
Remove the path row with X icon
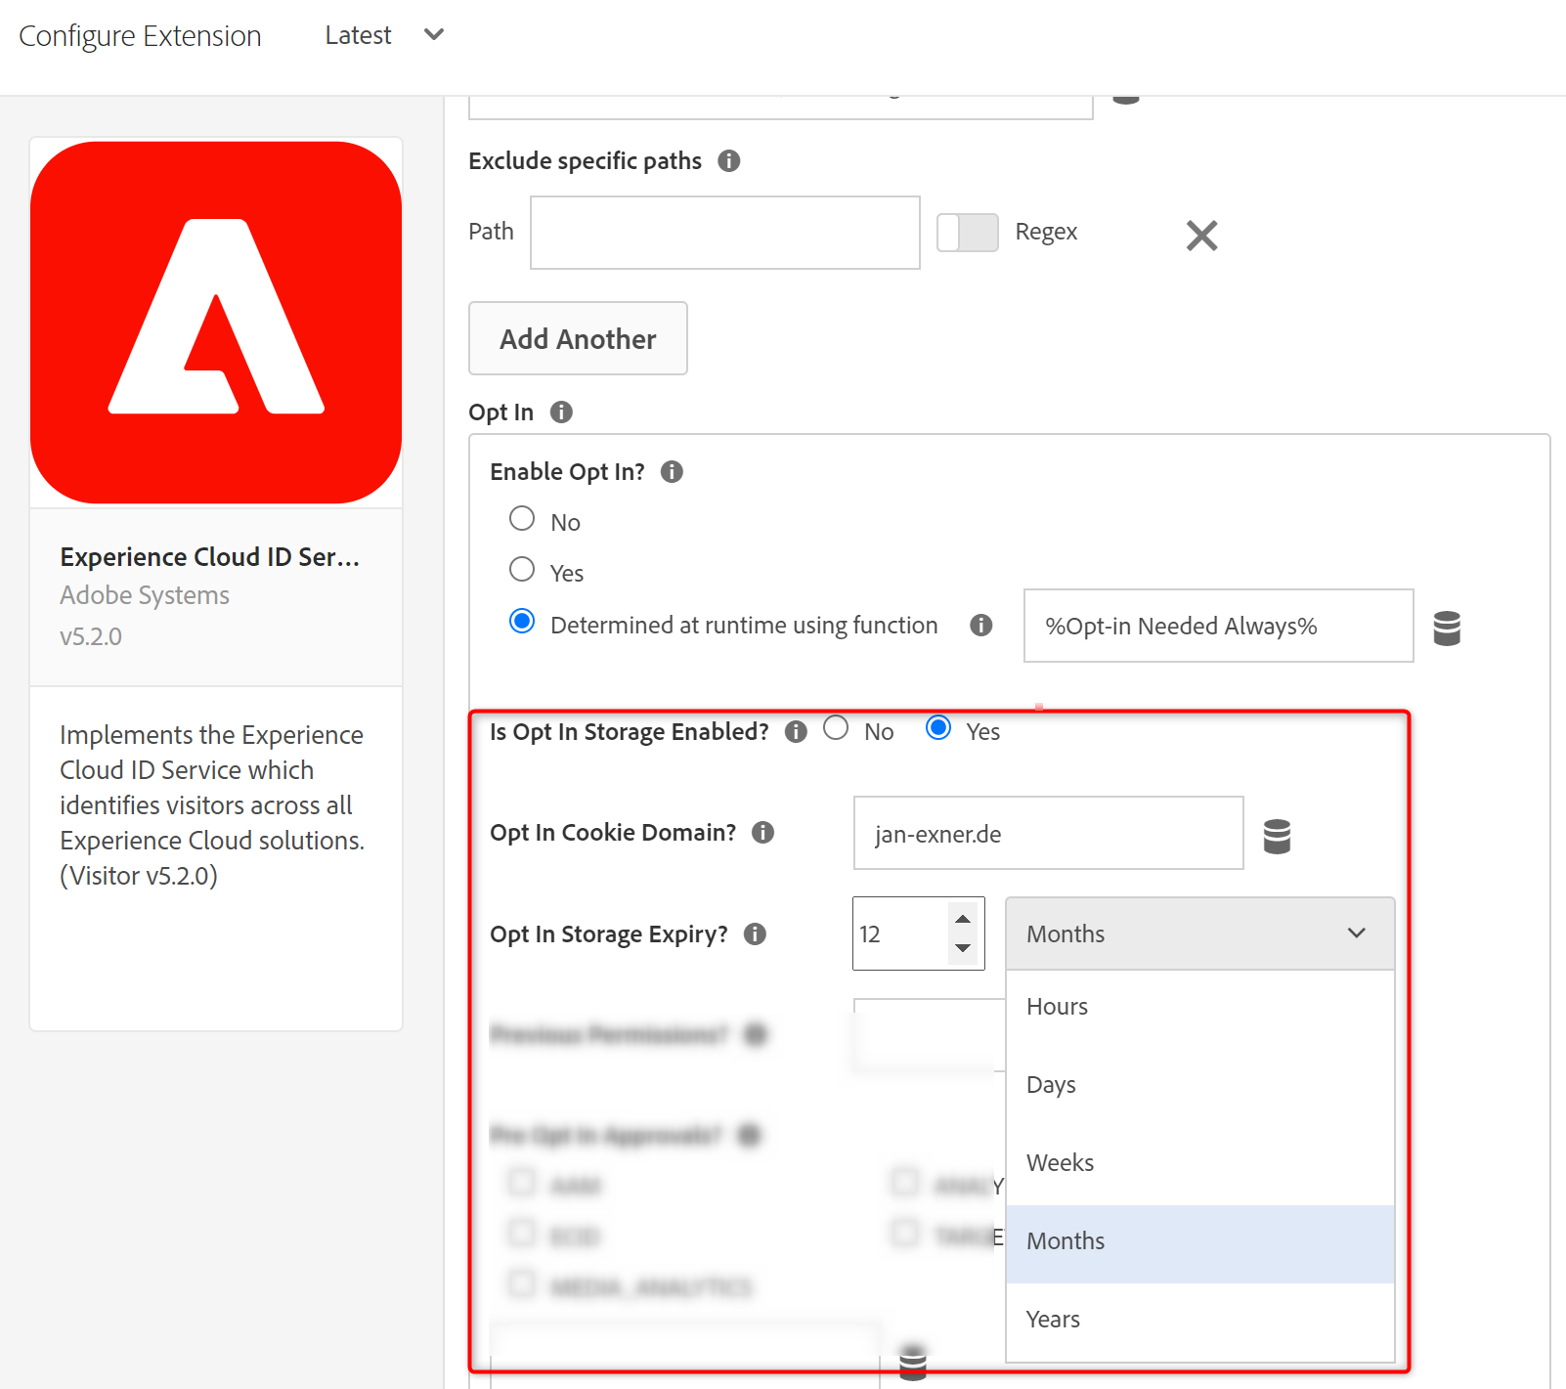(1201, 236)
